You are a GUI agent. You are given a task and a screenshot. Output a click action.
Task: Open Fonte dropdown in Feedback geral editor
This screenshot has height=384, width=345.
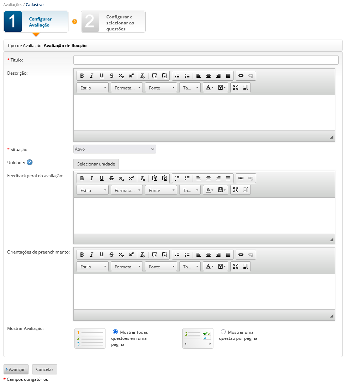pyautogui.click(x=161, y=190)
